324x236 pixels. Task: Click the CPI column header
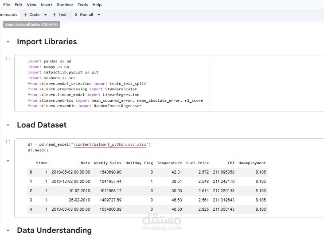[231, 163]
